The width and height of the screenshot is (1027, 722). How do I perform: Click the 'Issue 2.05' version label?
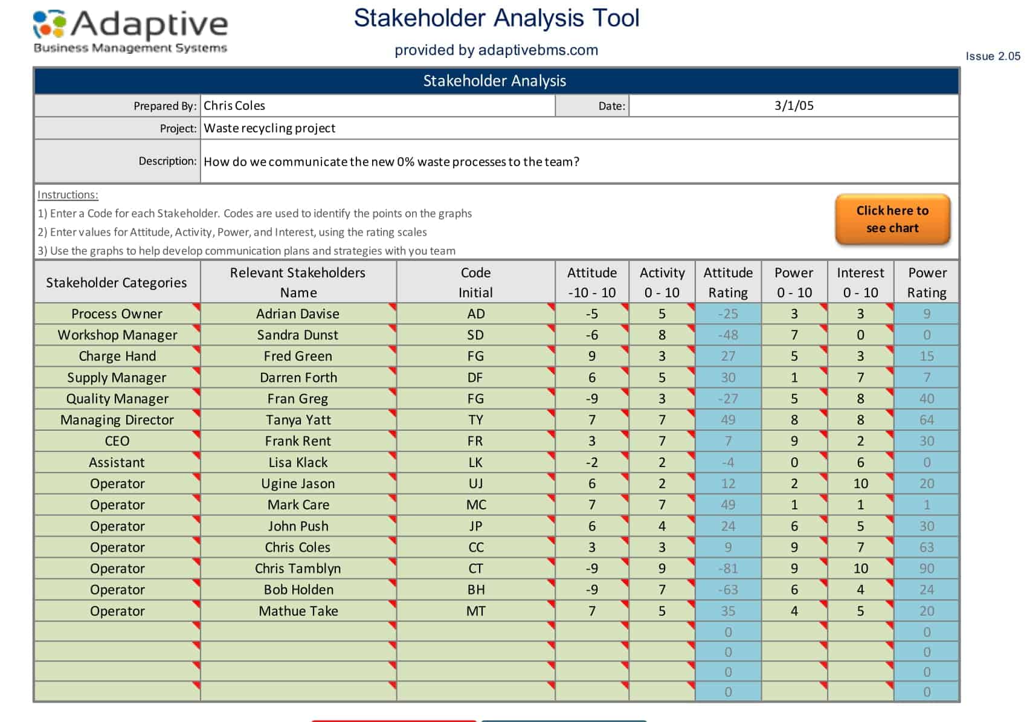[x=993, y=56]
